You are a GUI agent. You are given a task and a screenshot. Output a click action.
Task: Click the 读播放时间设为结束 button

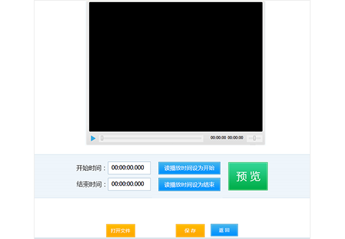click(189, 184)
